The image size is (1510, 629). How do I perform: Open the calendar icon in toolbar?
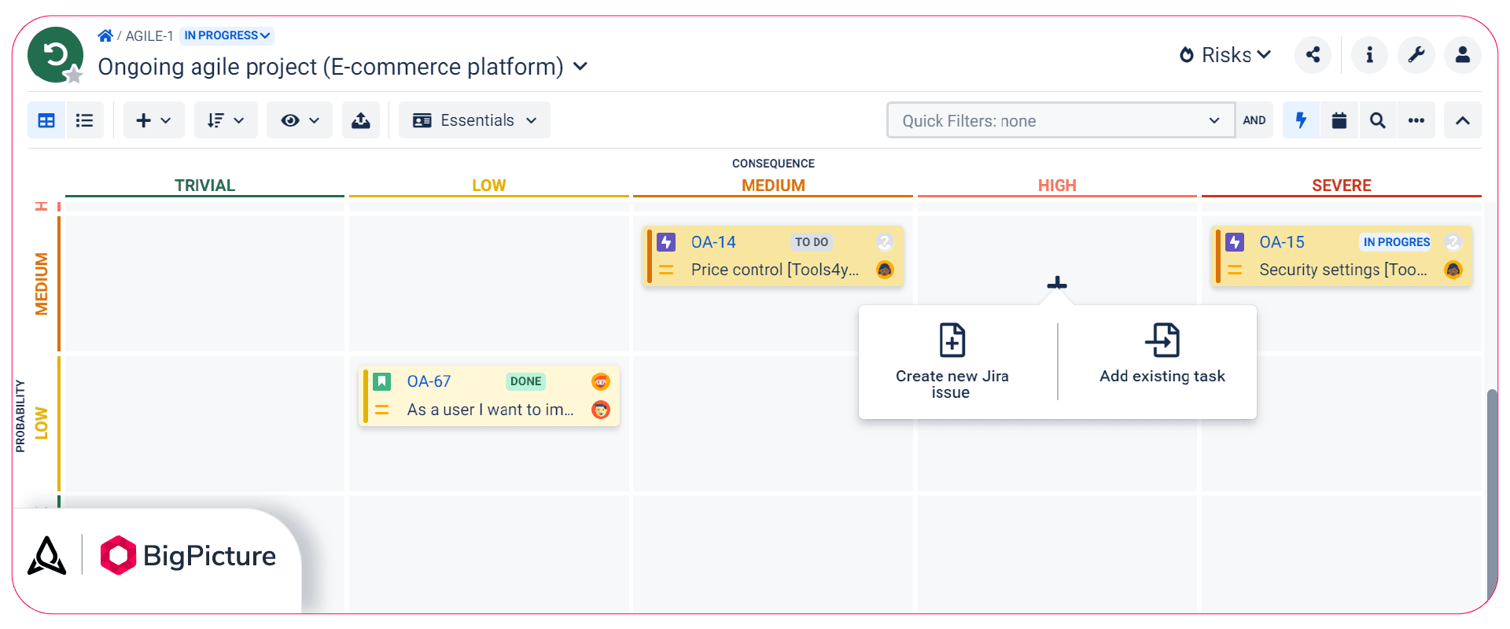(1339, 120)
